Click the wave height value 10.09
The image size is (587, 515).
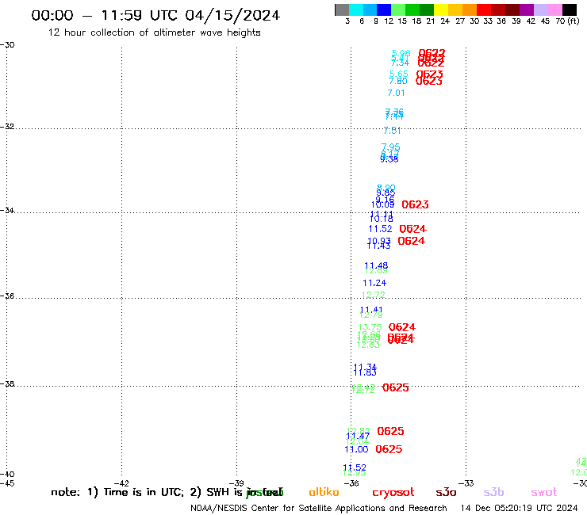382,204
